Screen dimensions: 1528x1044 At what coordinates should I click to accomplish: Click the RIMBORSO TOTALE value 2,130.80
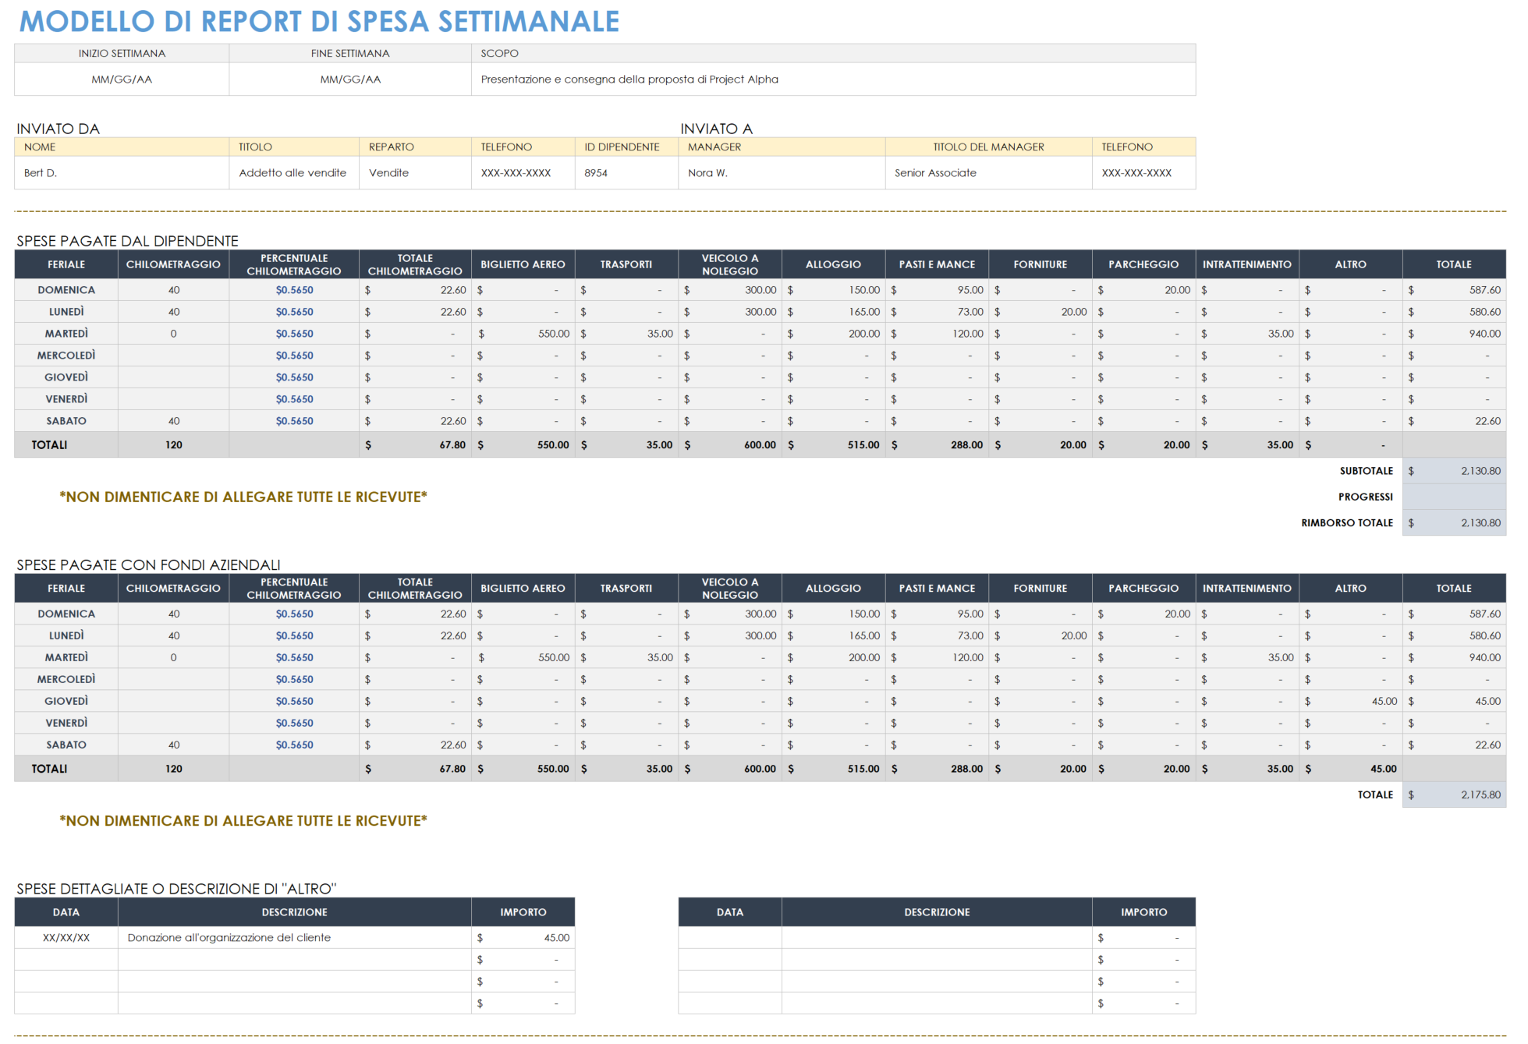coord(1454,523)
